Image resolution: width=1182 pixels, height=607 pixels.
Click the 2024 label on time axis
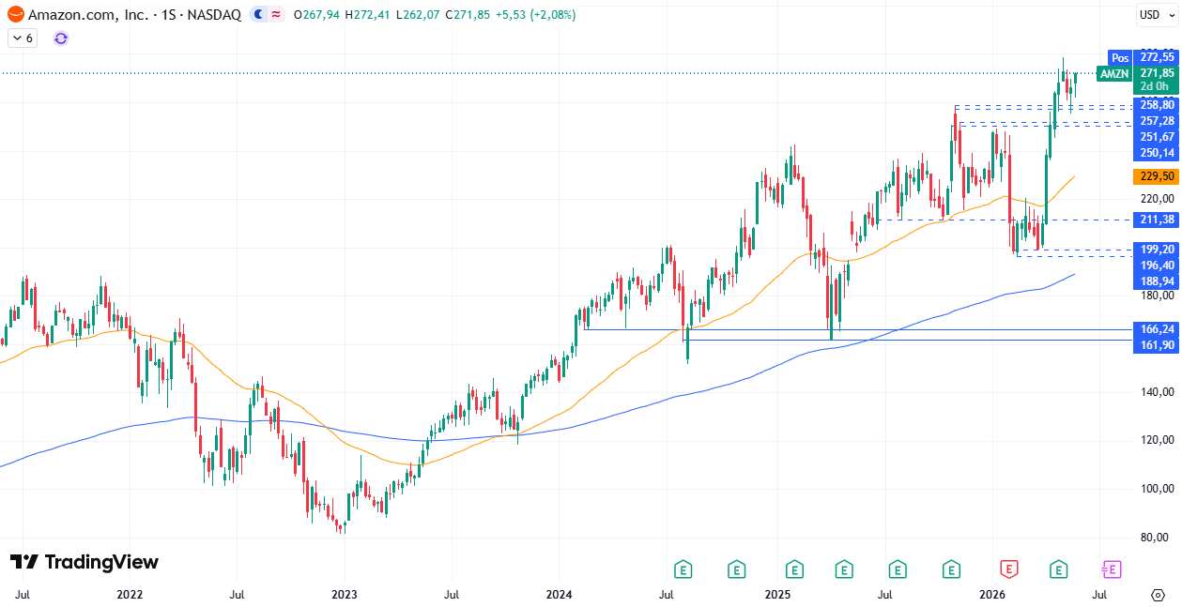(560, 594)
